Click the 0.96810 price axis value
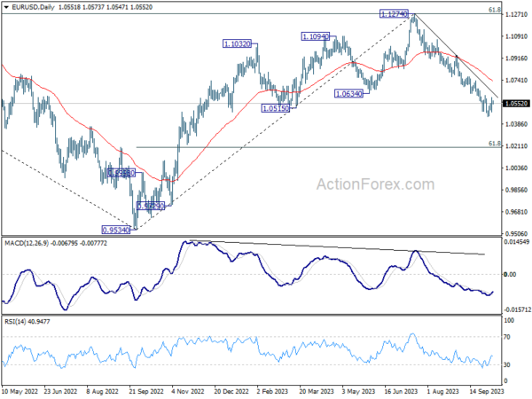Viewport: 532px width, 399px height. point(516,212)
